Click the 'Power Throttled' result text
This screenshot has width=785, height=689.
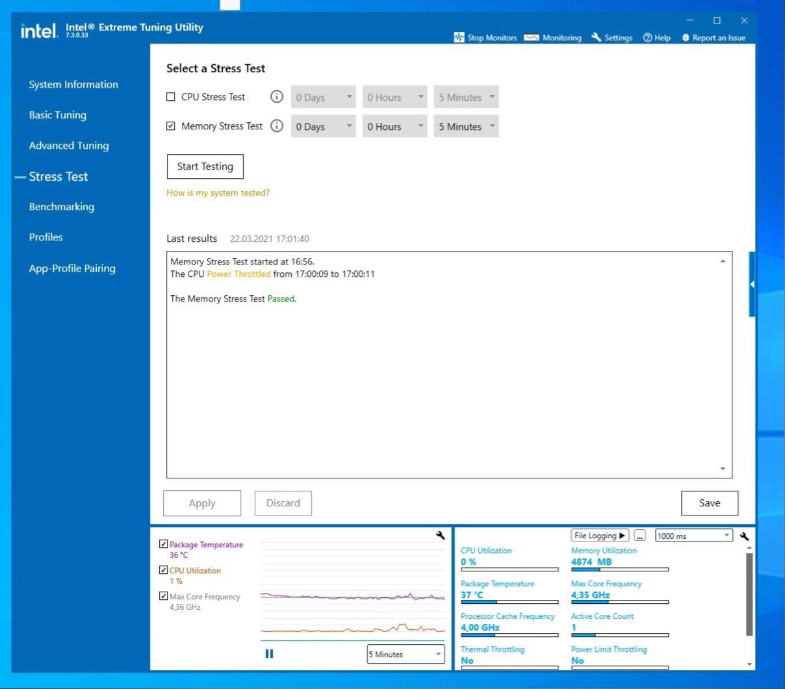click(x=238, y=274)
